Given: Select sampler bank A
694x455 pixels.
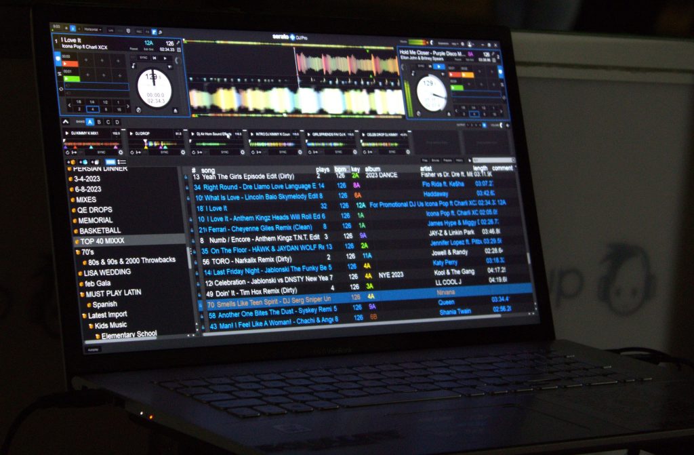Looking at the screenshot, I should click(90, 122).
